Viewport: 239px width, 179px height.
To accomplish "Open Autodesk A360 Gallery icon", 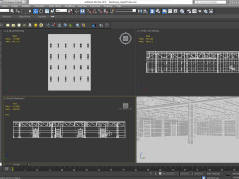I will (x=211, y=11).
